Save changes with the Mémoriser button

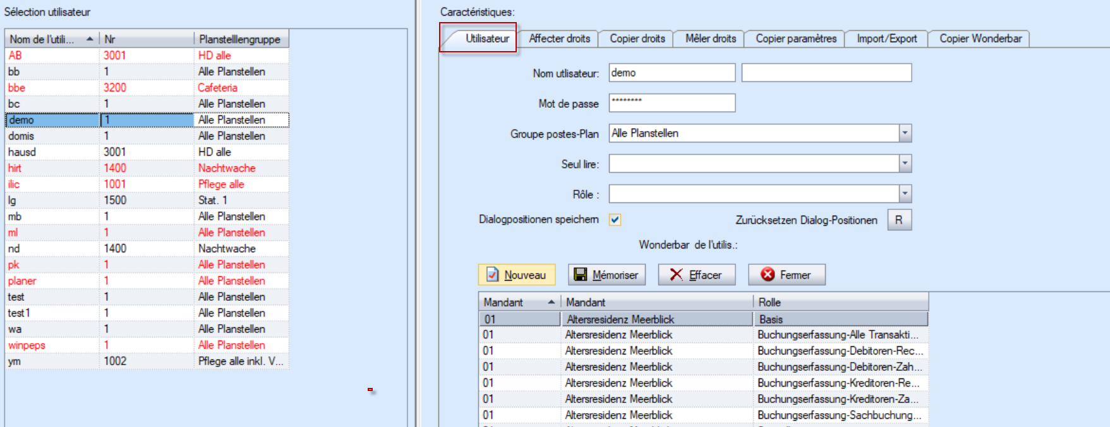(x=606, y=275)
